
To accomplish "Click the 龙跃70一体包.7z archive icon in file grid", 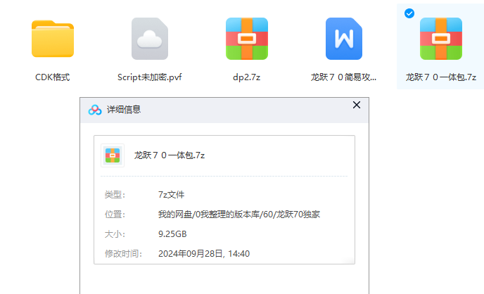I will tap(441, 39).
